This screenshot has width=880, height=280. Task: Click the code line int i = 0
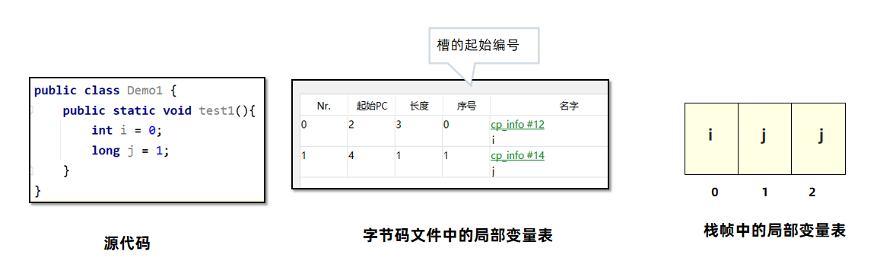coord(126,130)
